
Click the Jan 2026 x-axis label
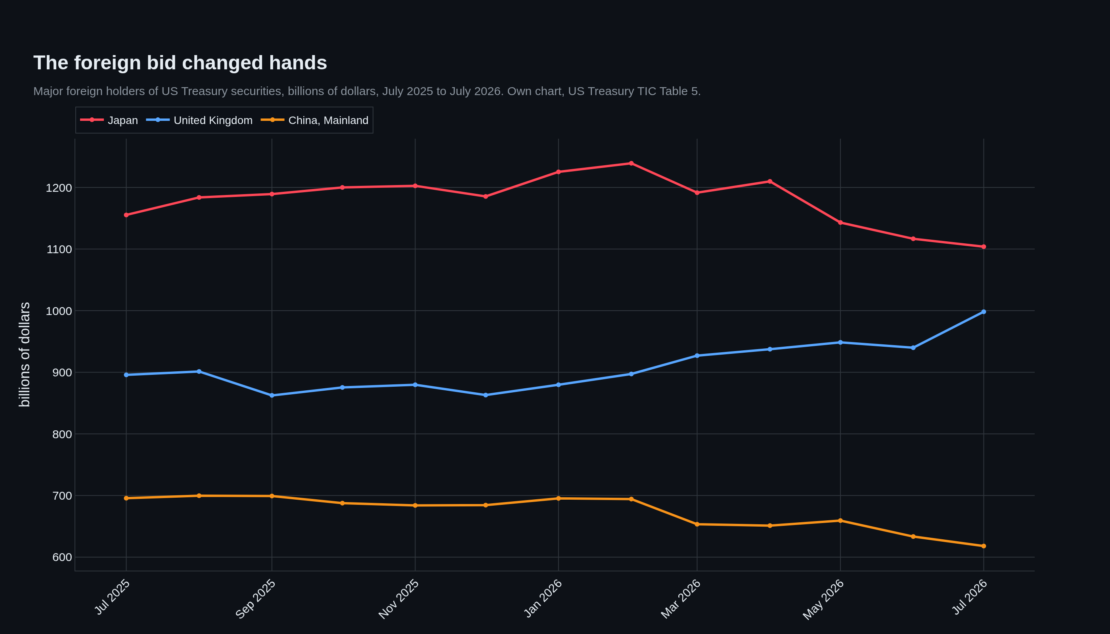[543, 599]
